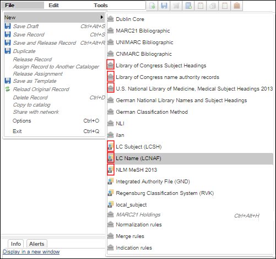Click the disk icon beside Duplicate
Image resolution: width=276 pixels, height=259 pixels.
point(8,51)
